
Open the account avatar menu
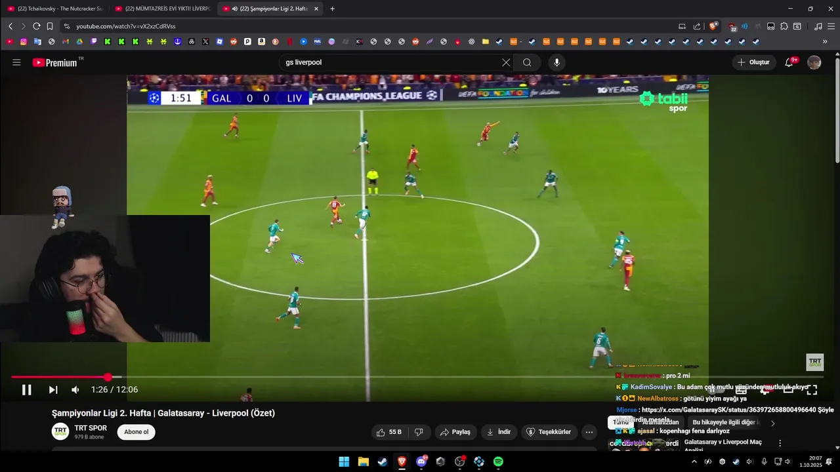coord(814,62)
